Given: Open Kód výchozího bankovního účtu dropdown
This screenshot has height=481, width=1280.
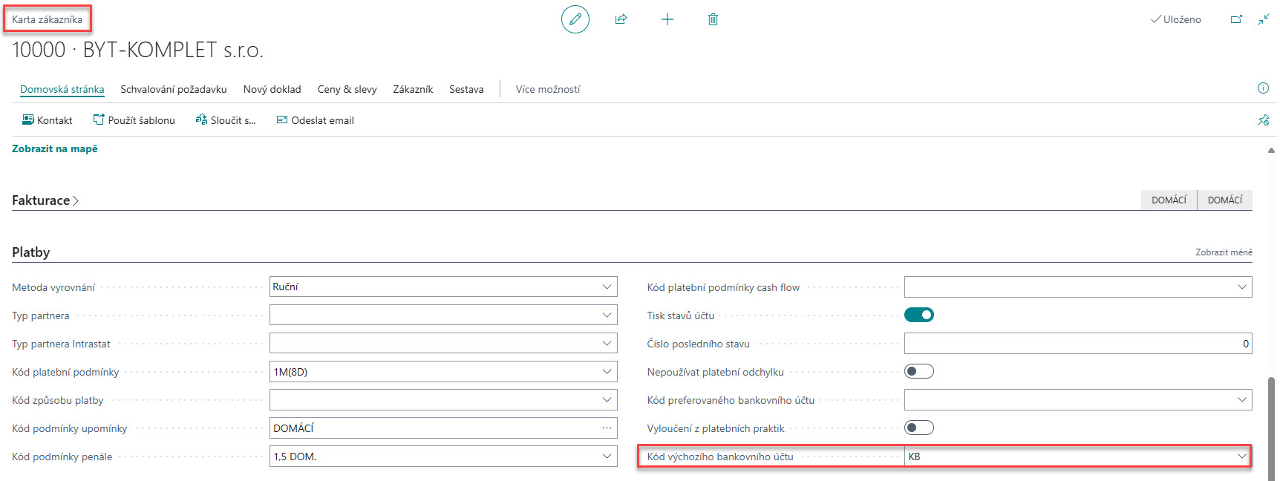Looking at the screenshot, I should click(1241, 456).
